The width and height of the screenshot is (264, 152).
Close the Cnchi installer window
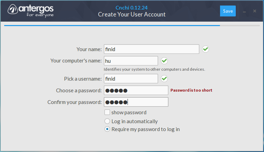(x=255, y=11)
